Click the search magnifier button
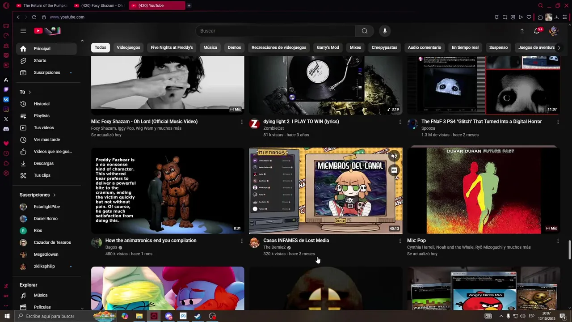Screen dimensions: 572x322 (365, 31)
